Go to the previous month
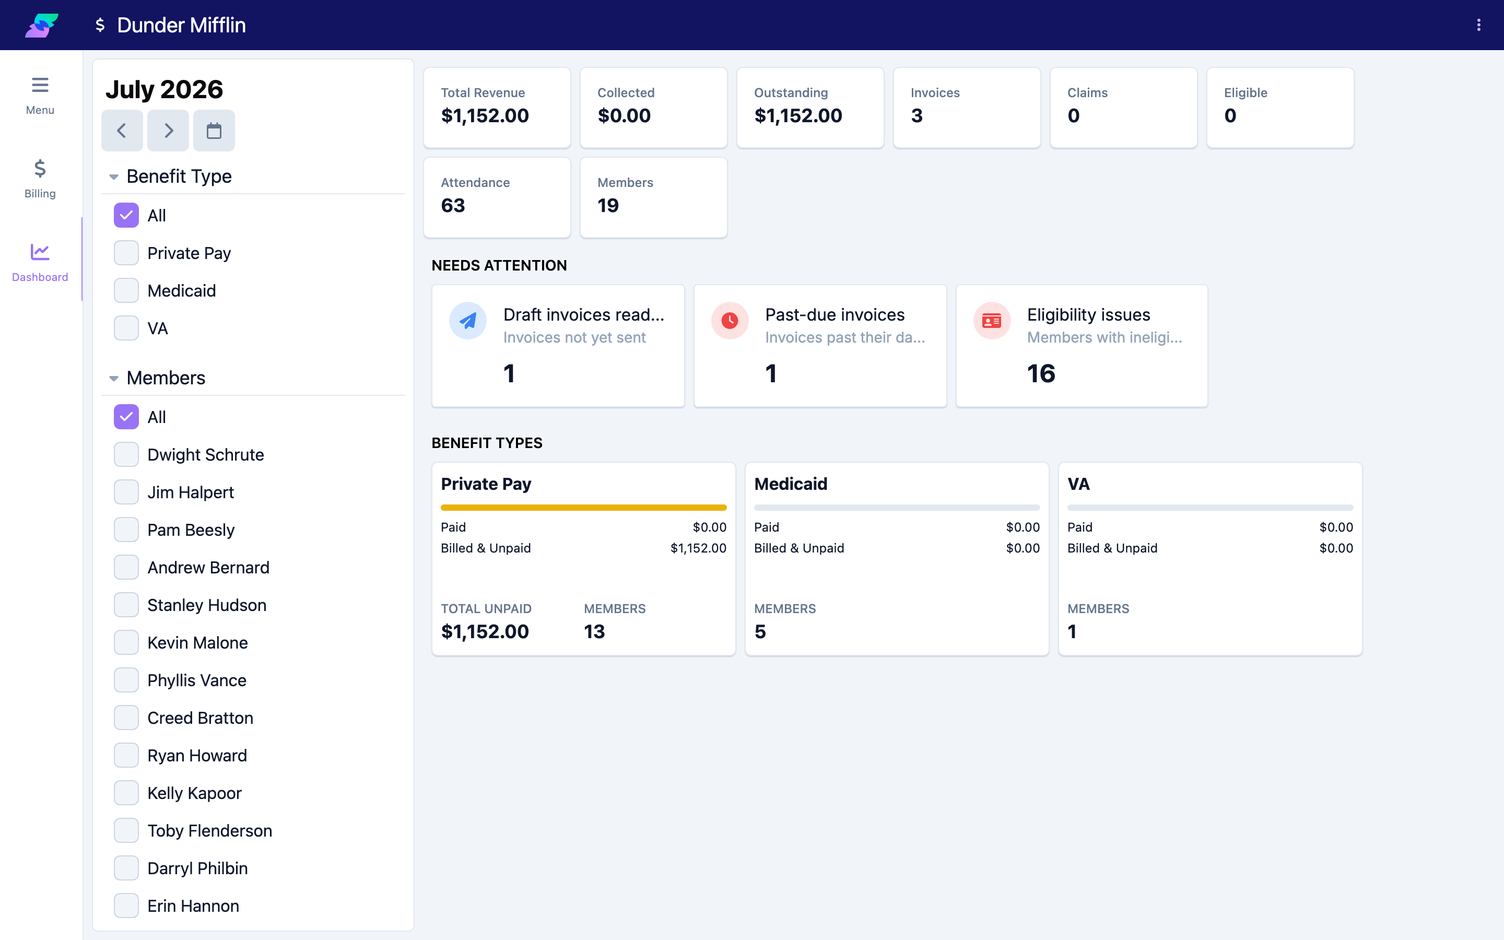This screenshot has width=1504, height=940. [x=122, y=131]
